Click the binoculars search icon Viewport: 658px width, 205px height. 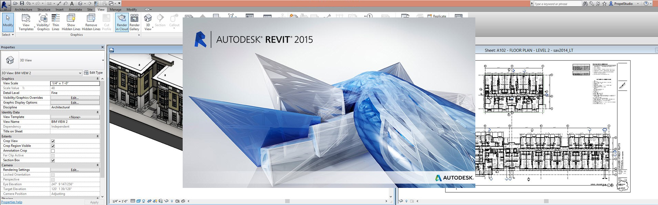tap(585, 3)
